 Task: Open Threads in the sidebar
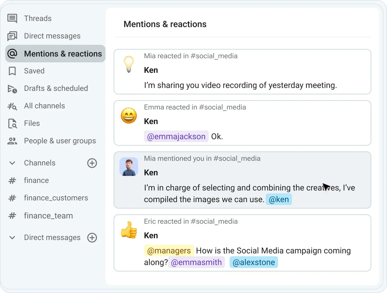55,18
